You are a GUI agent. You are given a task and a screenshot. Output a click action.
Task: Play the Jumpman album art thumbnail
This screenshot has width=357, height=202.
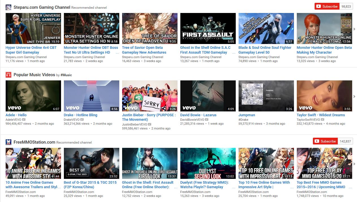point(266,96)
